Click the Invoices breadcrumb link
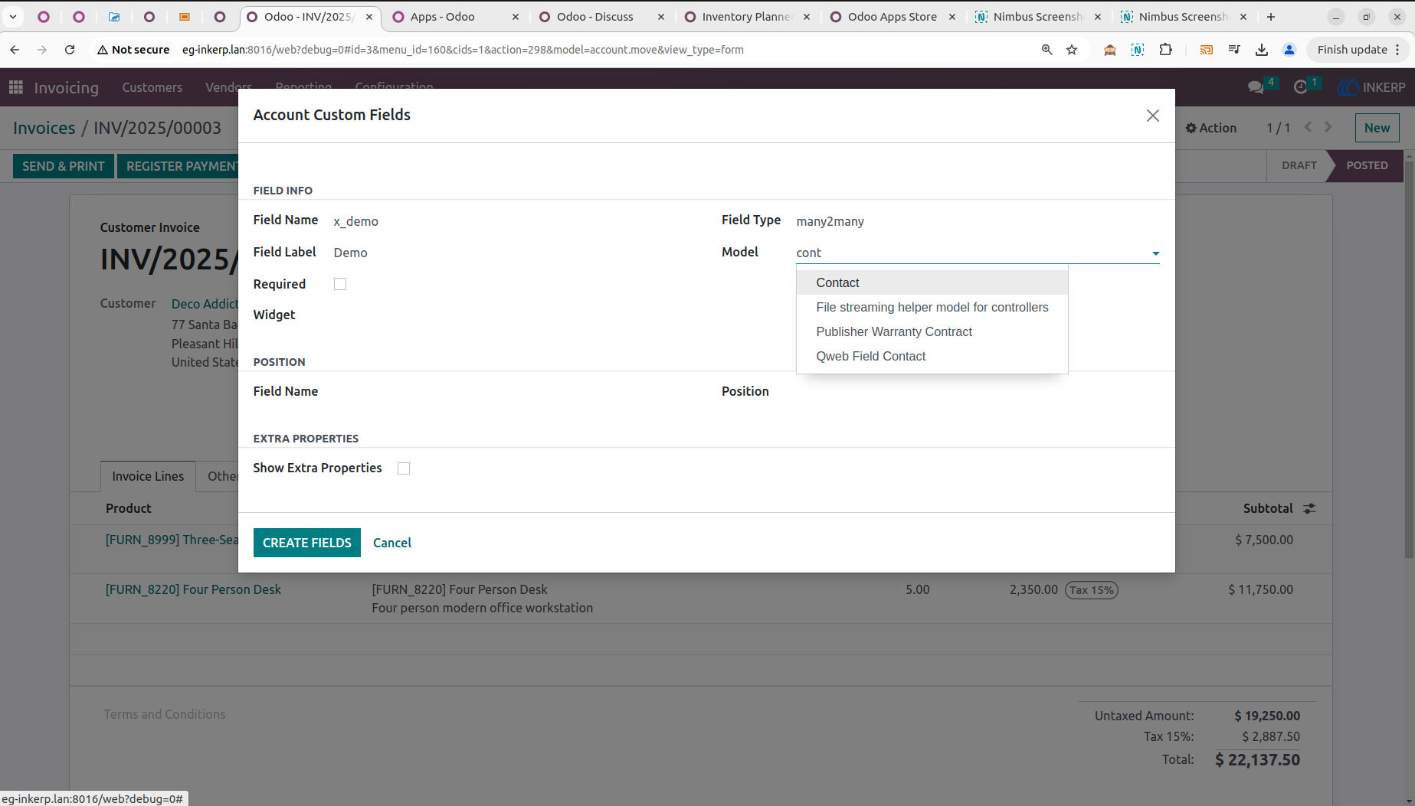 pyautogui.click(x=44, y=128)
